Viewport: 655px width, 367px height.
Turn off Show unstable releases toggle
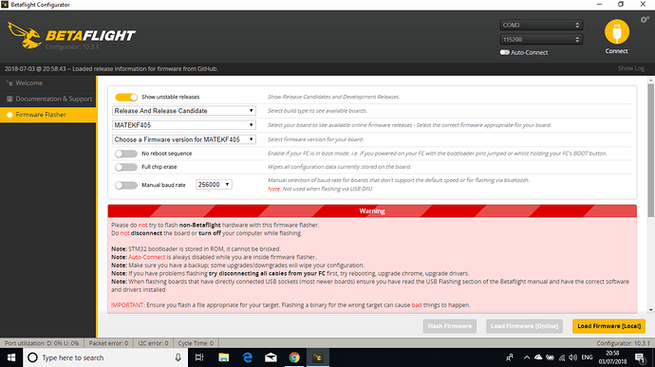coord(126,97)
